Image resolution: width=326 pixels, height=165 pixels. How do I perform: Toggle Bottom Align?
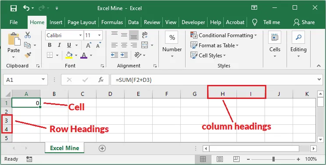(134, 35)
